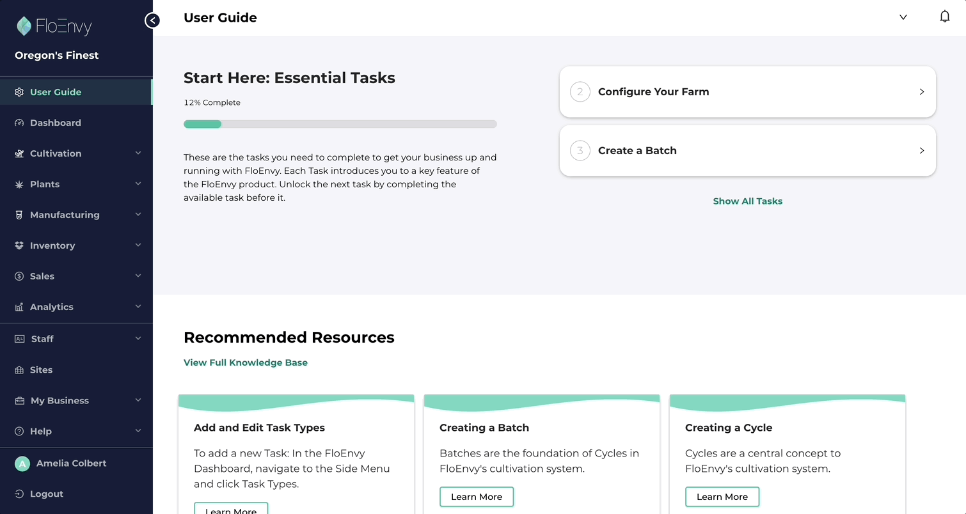The height and width of the screenshot is (514, 966).
Task: Click the notification bell icon
Action: pyautogui.click(x=945, y=15)
